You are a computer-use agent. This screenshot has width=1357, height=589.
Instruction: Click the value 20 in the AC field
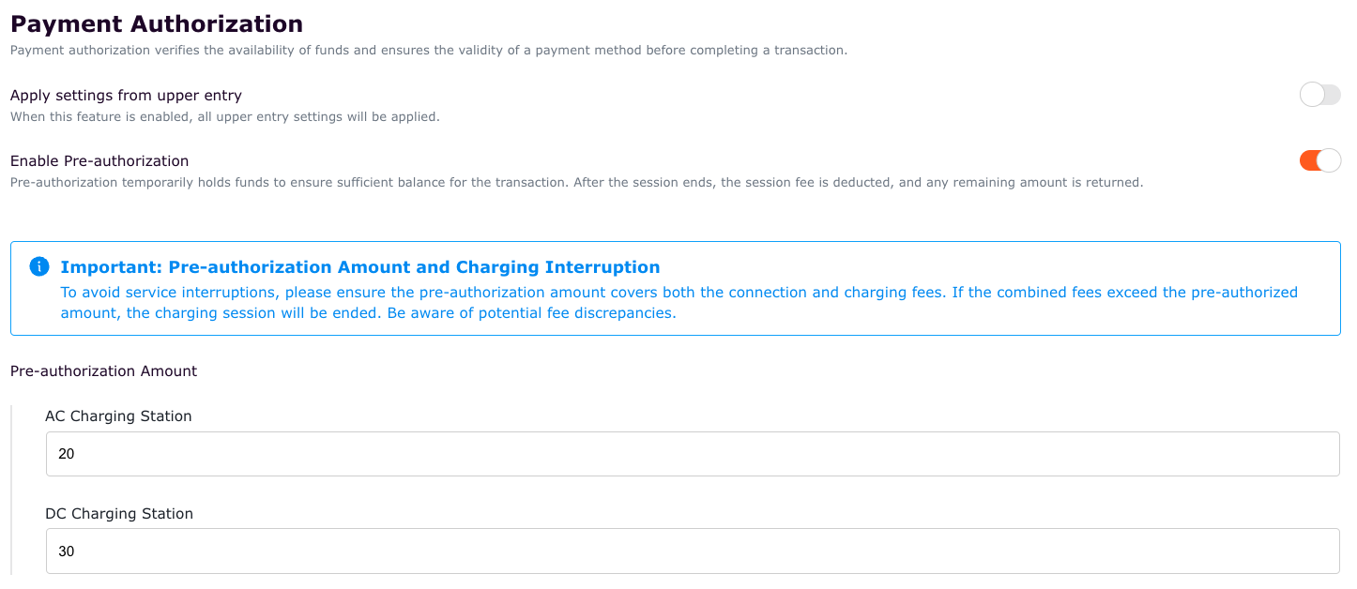pyautogui.click(x=66, y=454)
